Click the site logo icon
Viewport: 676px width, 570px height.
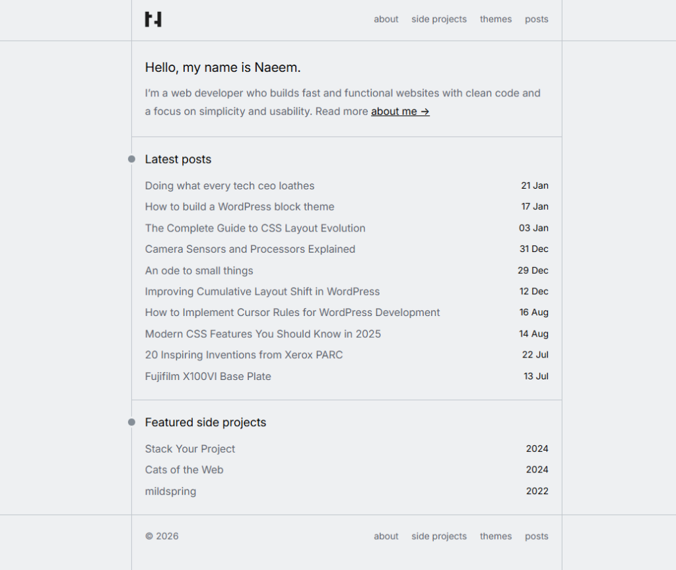click(x=153, y=19)
